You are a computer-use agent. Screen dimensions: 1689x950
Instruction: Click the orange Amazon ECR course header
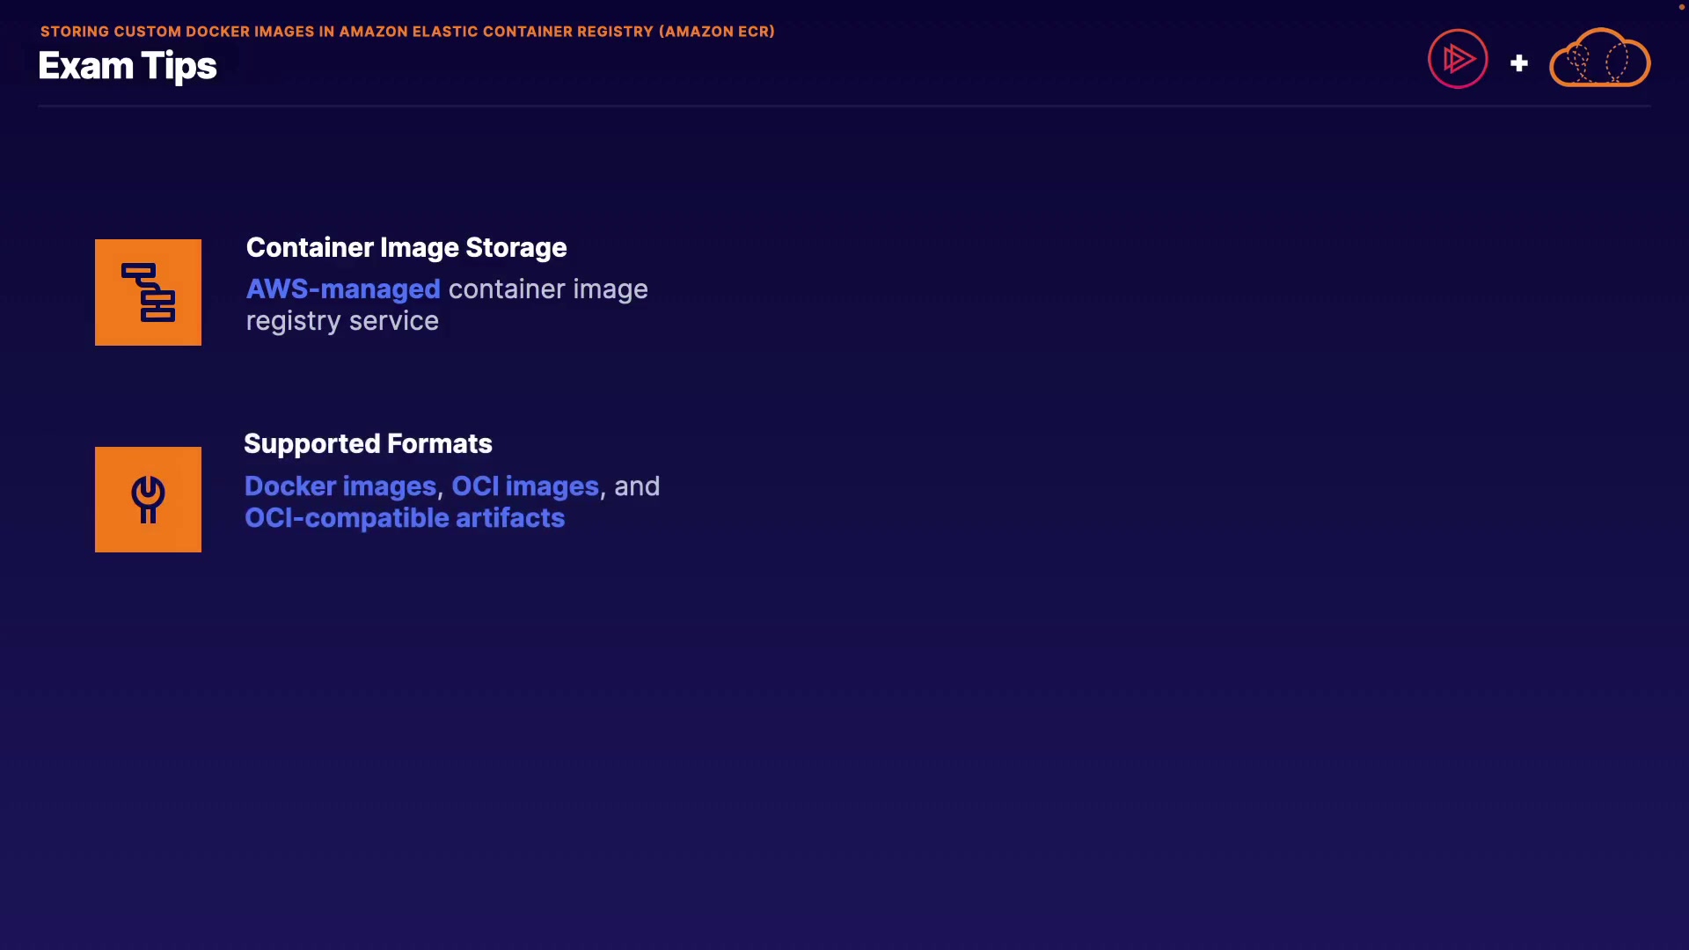(407, 32)
